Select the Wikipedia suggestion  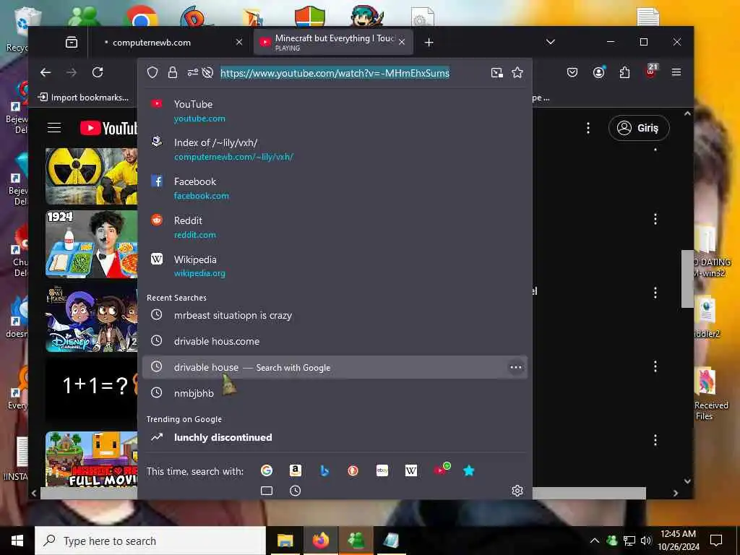click(x=335, y=266)
